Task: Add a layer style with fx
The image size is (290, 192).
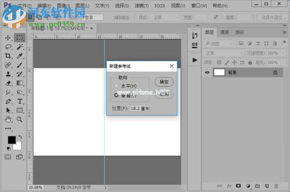Action: 229,186
